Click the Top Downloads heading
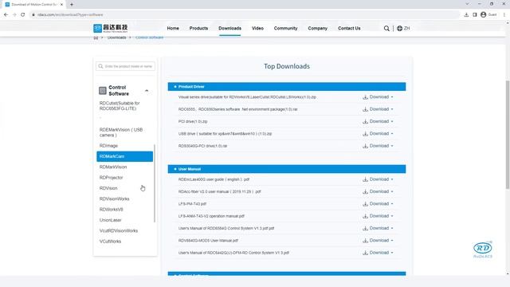510x287 pixels. (x=287, y=66)
